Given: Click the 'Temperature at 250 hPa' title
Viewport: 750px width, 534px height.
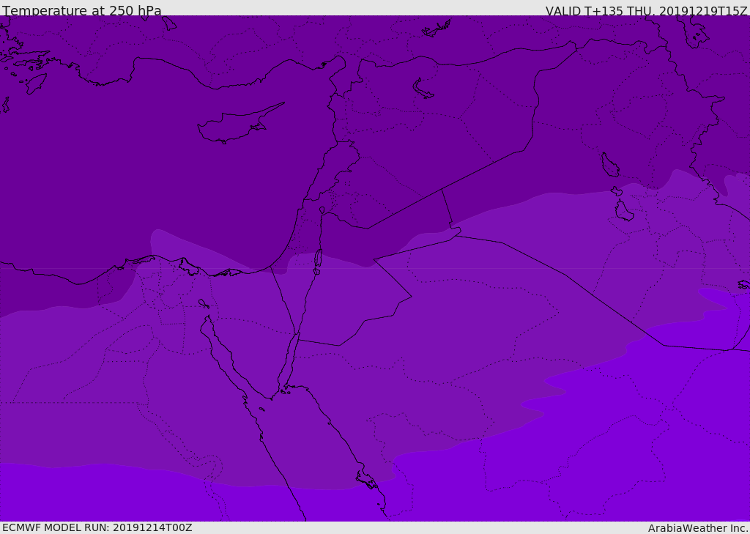Looking at the screenshot, I should (82, 10).
